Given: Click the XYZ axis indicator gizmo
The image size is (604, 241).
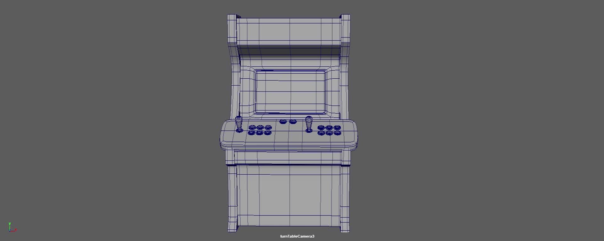Looking at the screenshot, I should (12, 227).
